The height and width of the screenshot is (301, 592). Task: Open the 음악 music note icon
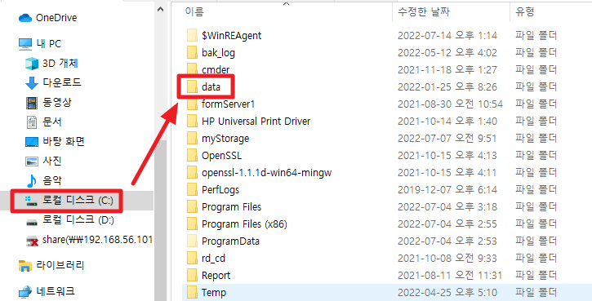pos(31,181)
